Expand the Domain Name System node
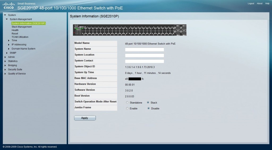The height and width of the screenshot is (150, 272). click(x=9, y=49)
